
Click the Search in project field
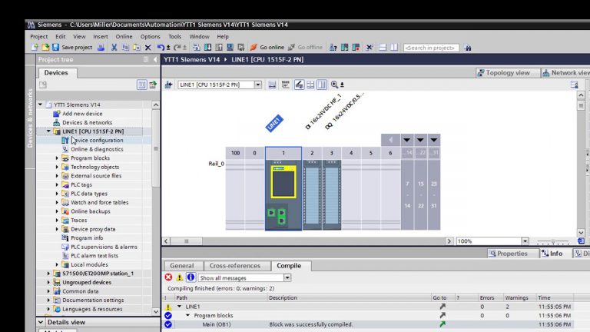click(431, 48)
